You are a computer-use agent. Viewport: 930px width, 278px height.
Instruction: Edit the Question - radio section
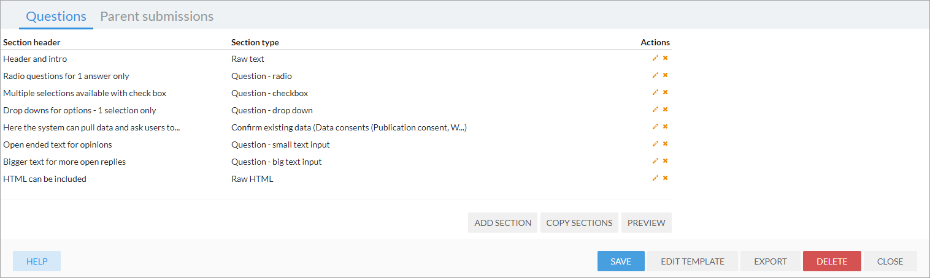[x=655, y=75]
